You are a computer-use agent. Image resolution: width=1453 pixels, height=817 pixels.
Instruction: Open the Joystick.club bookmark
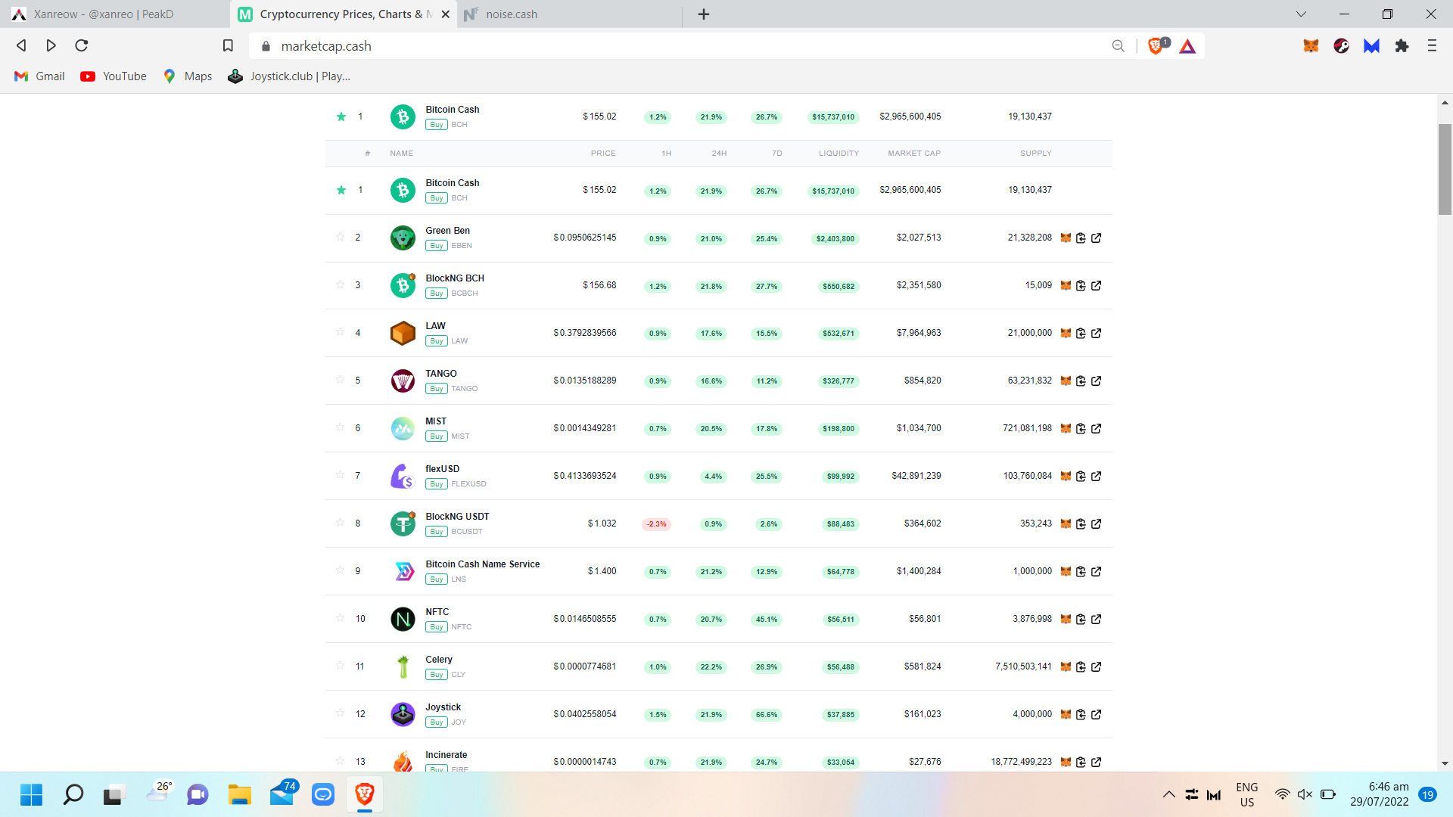click(x=289, y=76)
